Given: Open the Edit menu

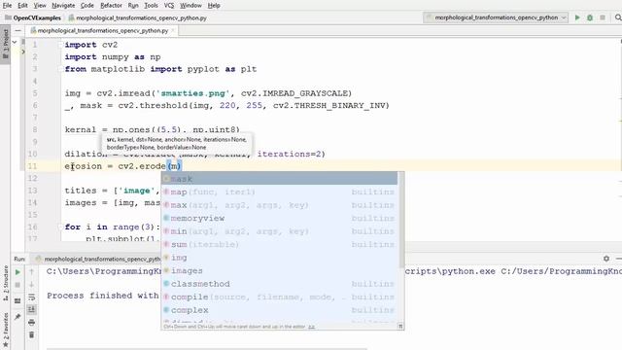Looking at the screenshot, I should (22, 6).
